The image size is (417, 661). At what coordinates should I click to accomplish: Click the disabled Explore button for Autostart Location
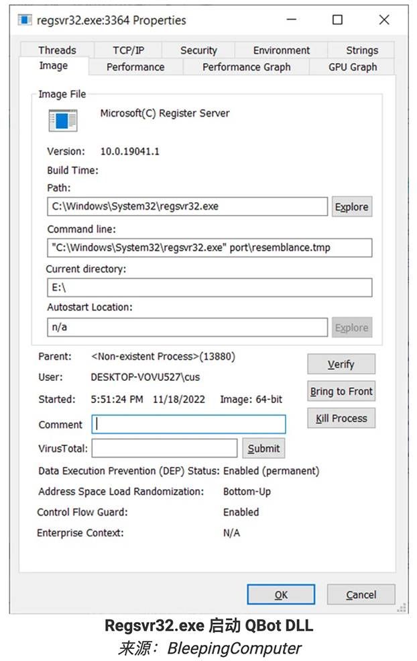click(x=352, y=328)
